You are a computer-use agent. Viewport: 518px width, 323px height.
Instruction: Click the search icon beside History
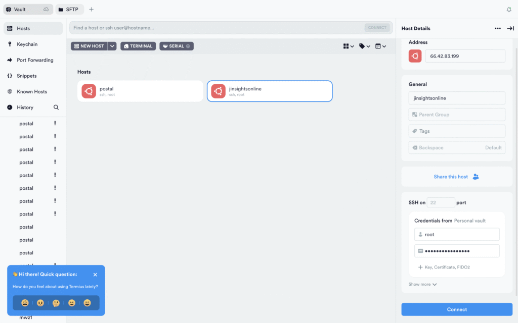click(x=56, y=107)
